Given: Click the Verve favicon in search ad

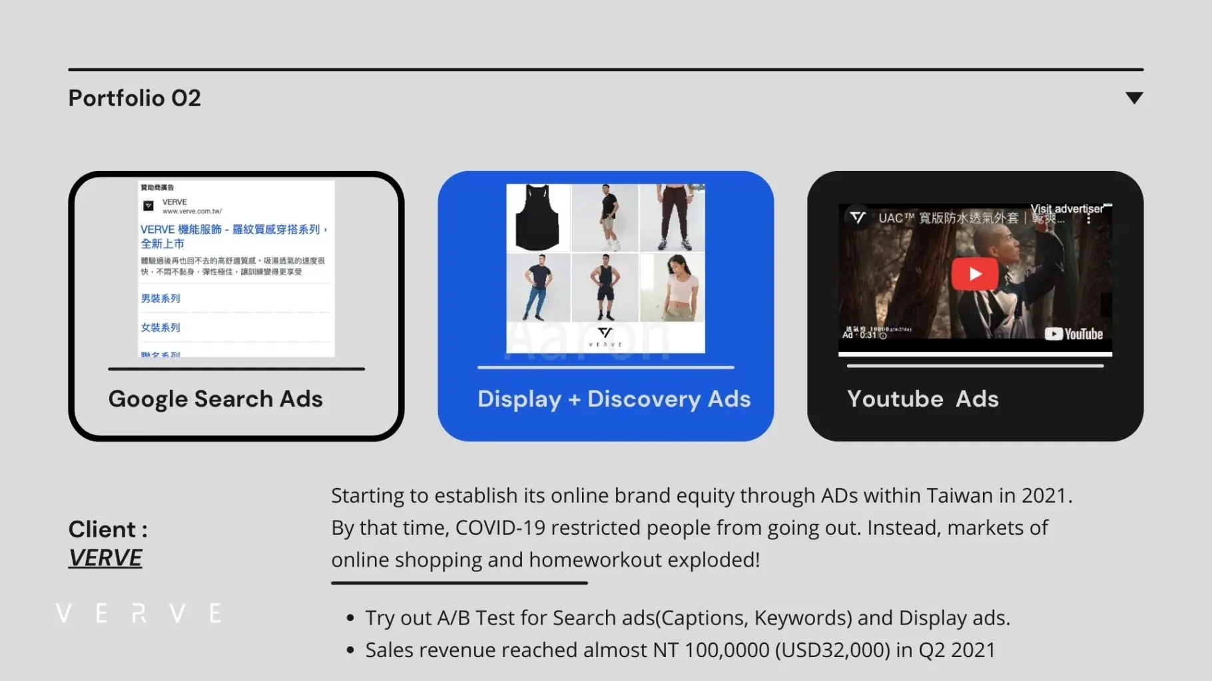Looking at the screenshot, I should pyautogui.click(x=149, y=206).
